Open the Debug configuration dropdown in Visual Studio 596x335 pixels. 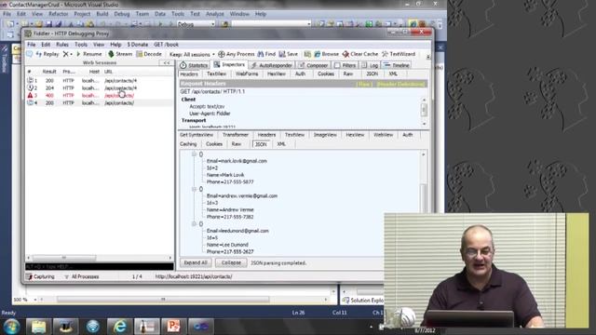[196, 24]
